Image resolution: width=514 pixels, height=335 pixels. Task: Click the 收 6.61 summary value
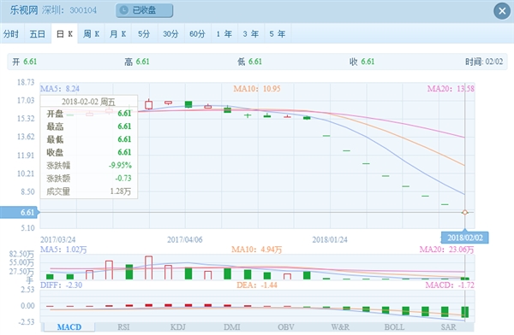pos(362,62)
